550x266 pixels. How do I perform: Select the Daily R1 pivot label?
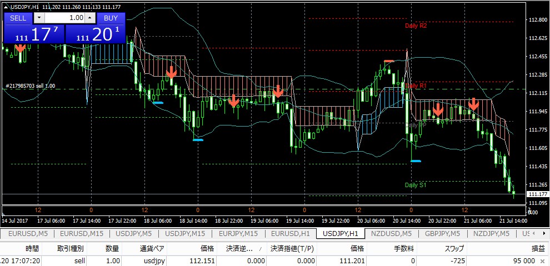[416, 86]
